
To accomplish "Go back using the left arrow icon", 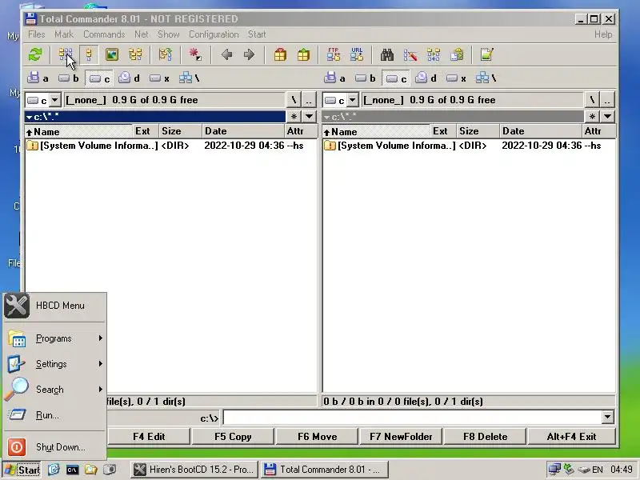I will click(x=226, y=54).
